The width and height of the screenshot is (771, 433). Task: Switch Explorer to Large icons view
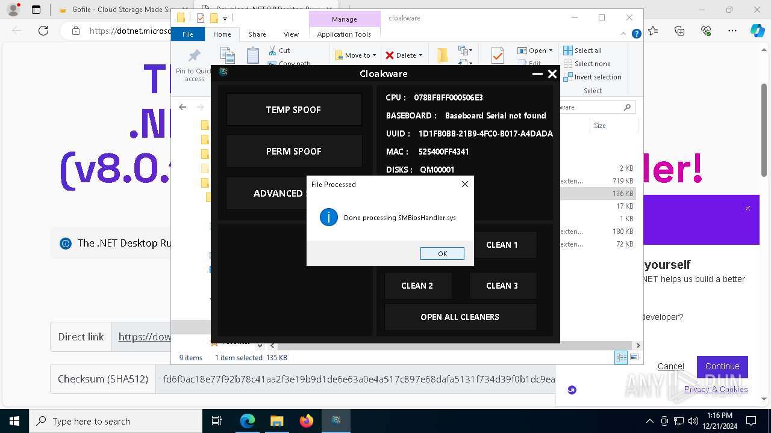click(634, 357)
